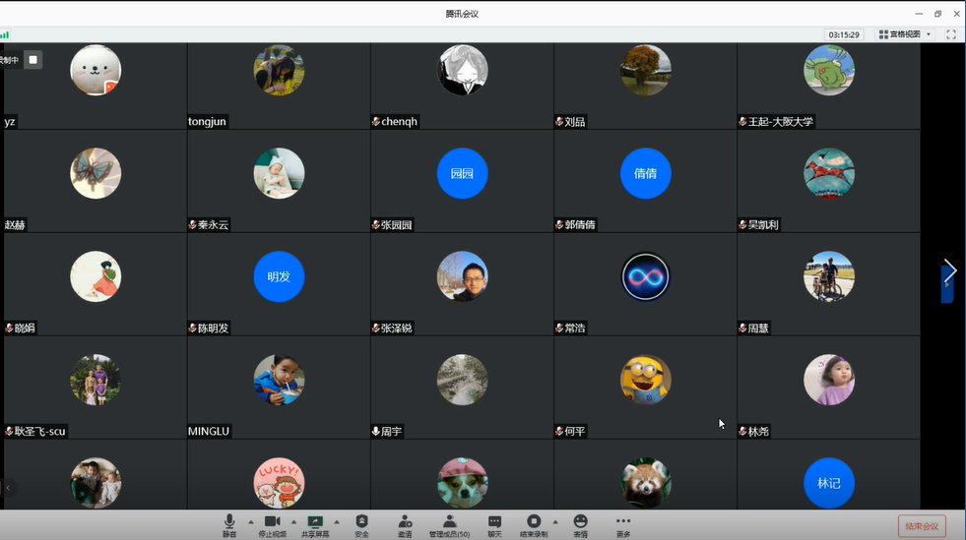Image resolution: width=966 pixels, height=540 pixels.
Task: Expand recording options arrow beside 结束录制
Action: tap(555, 522)
